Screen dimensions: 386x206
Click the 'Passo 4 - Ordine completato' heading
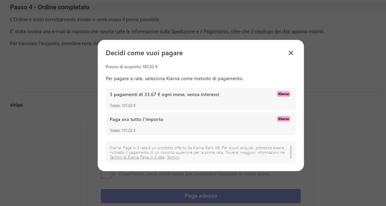pyautogui.click(x=50, y=7)
